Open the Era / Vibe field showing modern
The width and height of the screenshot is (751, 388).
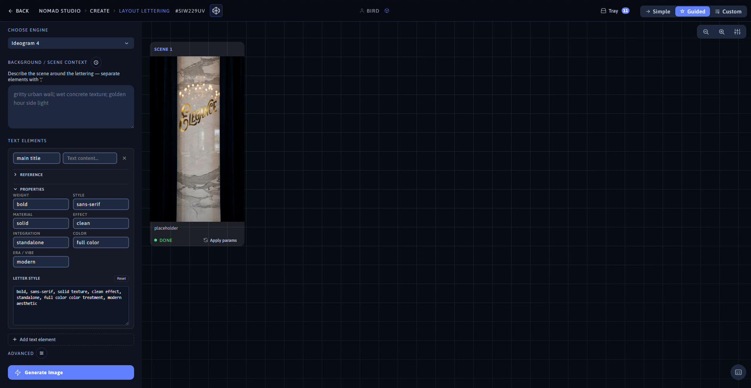pos(41,262)
